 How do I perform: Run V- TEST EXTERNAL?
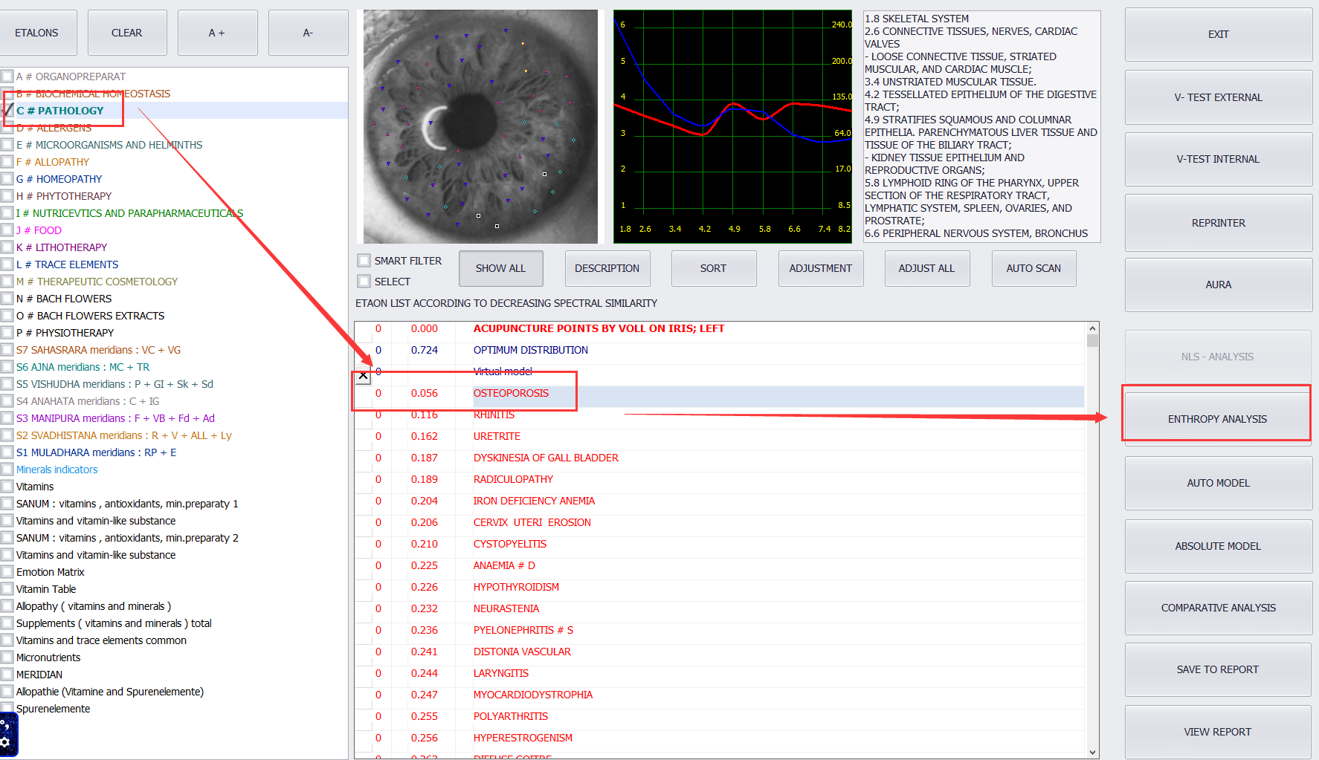pos(1218,97)
